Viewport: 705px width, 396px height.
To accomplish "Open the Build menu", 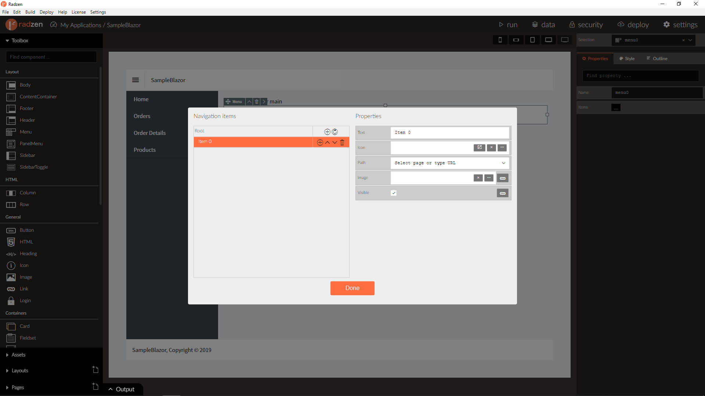I will click(30, 12).
